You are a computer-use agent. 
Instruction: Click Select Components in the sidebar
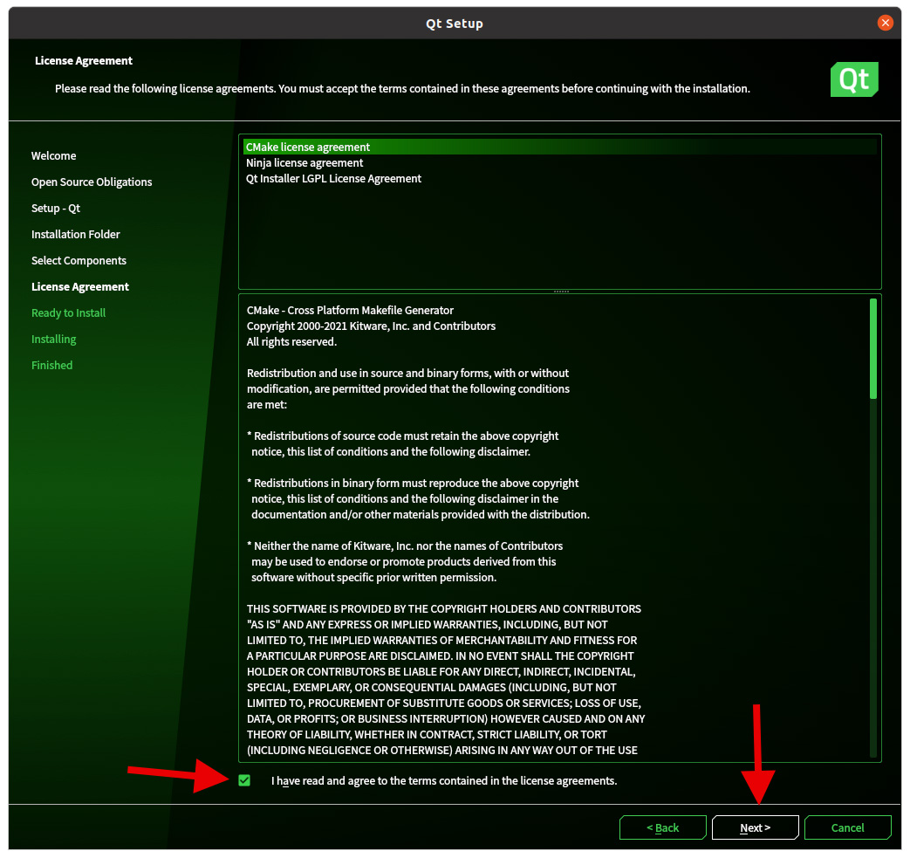pos(79,261)
